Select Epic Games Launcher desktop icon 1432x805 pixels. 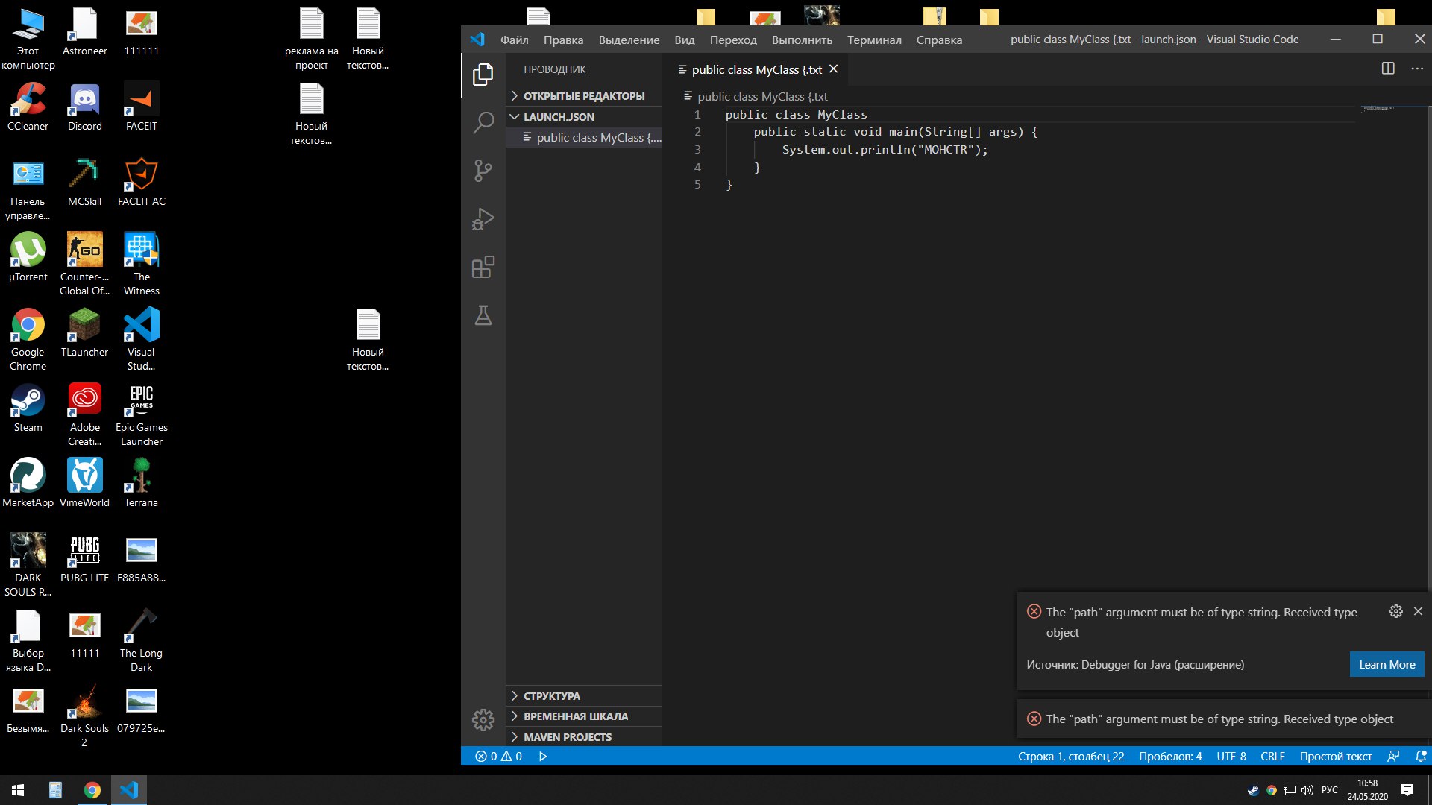(x=142, y=415)
